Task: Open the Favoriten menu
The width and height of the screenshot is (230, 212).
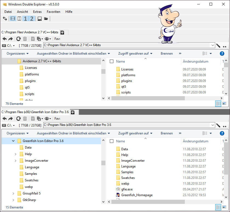Action: pos(53,12)
